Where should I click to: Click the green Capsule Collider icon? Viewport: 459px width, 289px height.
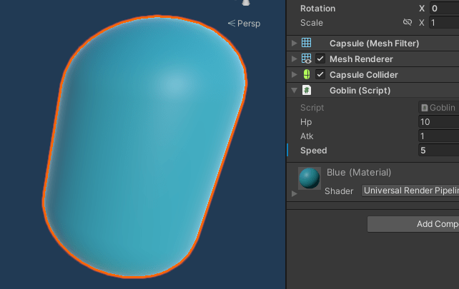pyautogui.click(x=307, y=75)
